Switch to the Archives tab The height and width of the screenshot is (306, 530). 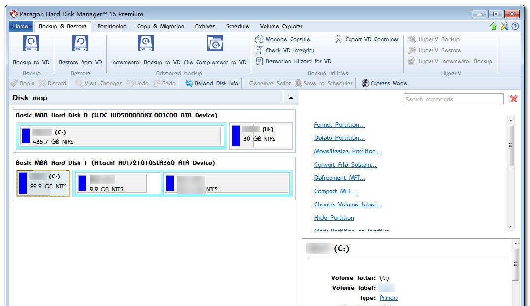[205, 26]
